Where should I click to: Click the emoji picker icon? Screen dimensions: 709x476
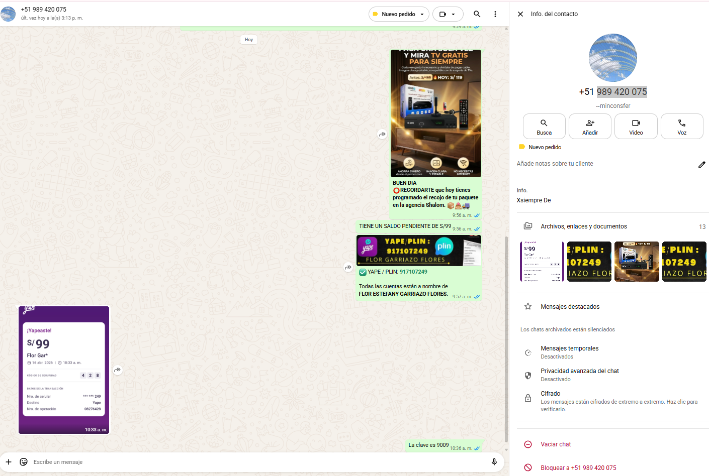click(x=24, y=462)
